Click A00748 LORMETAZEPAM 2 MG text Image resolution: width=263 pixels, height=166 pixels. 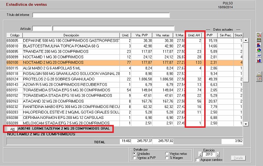point(64,129)
